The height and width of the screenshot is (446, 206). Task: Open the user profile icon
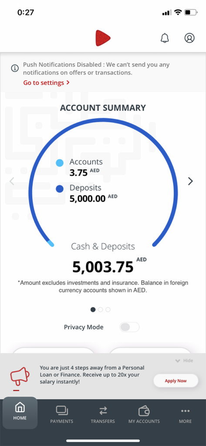(x=189, y=38)
